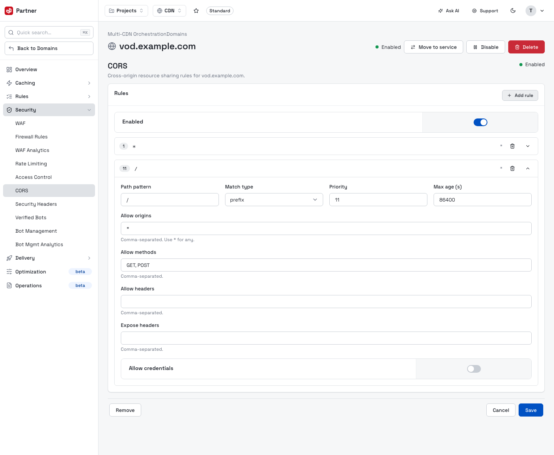Image resolution: width=554 pixels, height=455 pixels.
Task: Click the Priority input field
Action: coord(378,200)
